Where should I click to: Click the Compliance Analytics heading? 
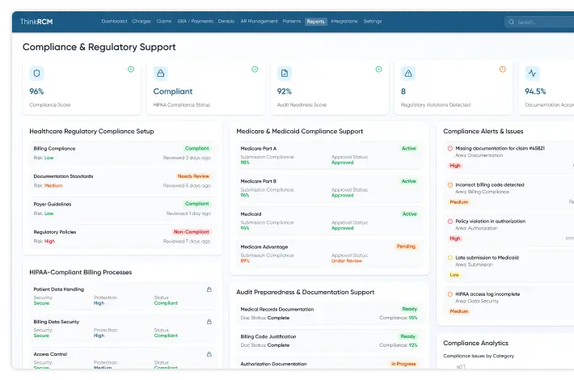(475, 343)
